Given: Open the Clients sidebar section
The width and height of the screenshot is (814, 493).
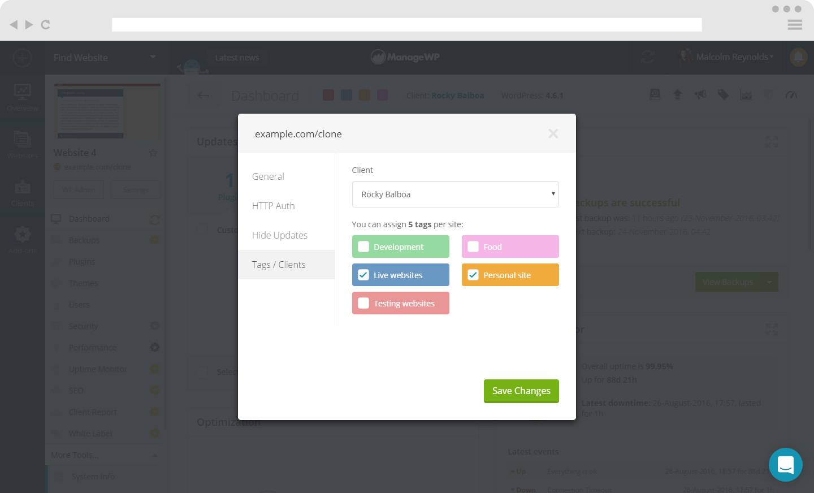Looking at the screenshot, I should pyautogui.click(x=23, y=192).
